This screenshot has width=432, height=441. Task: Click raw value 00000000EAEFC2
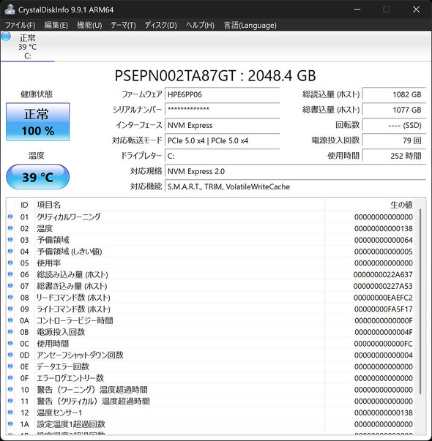pos(383,298)
